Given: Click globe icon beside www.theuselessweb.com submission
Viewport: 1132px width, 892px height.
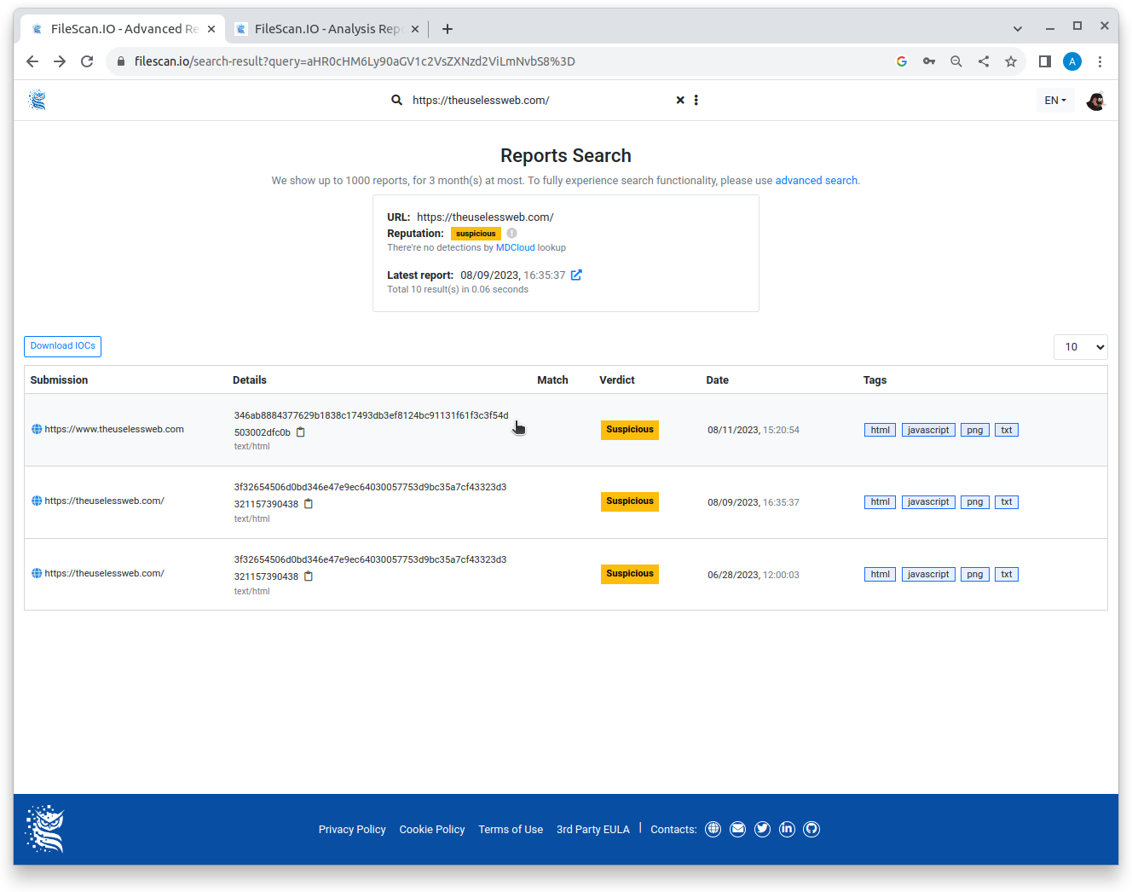Looking at the screenshot, I should click(x=37, y=429).
